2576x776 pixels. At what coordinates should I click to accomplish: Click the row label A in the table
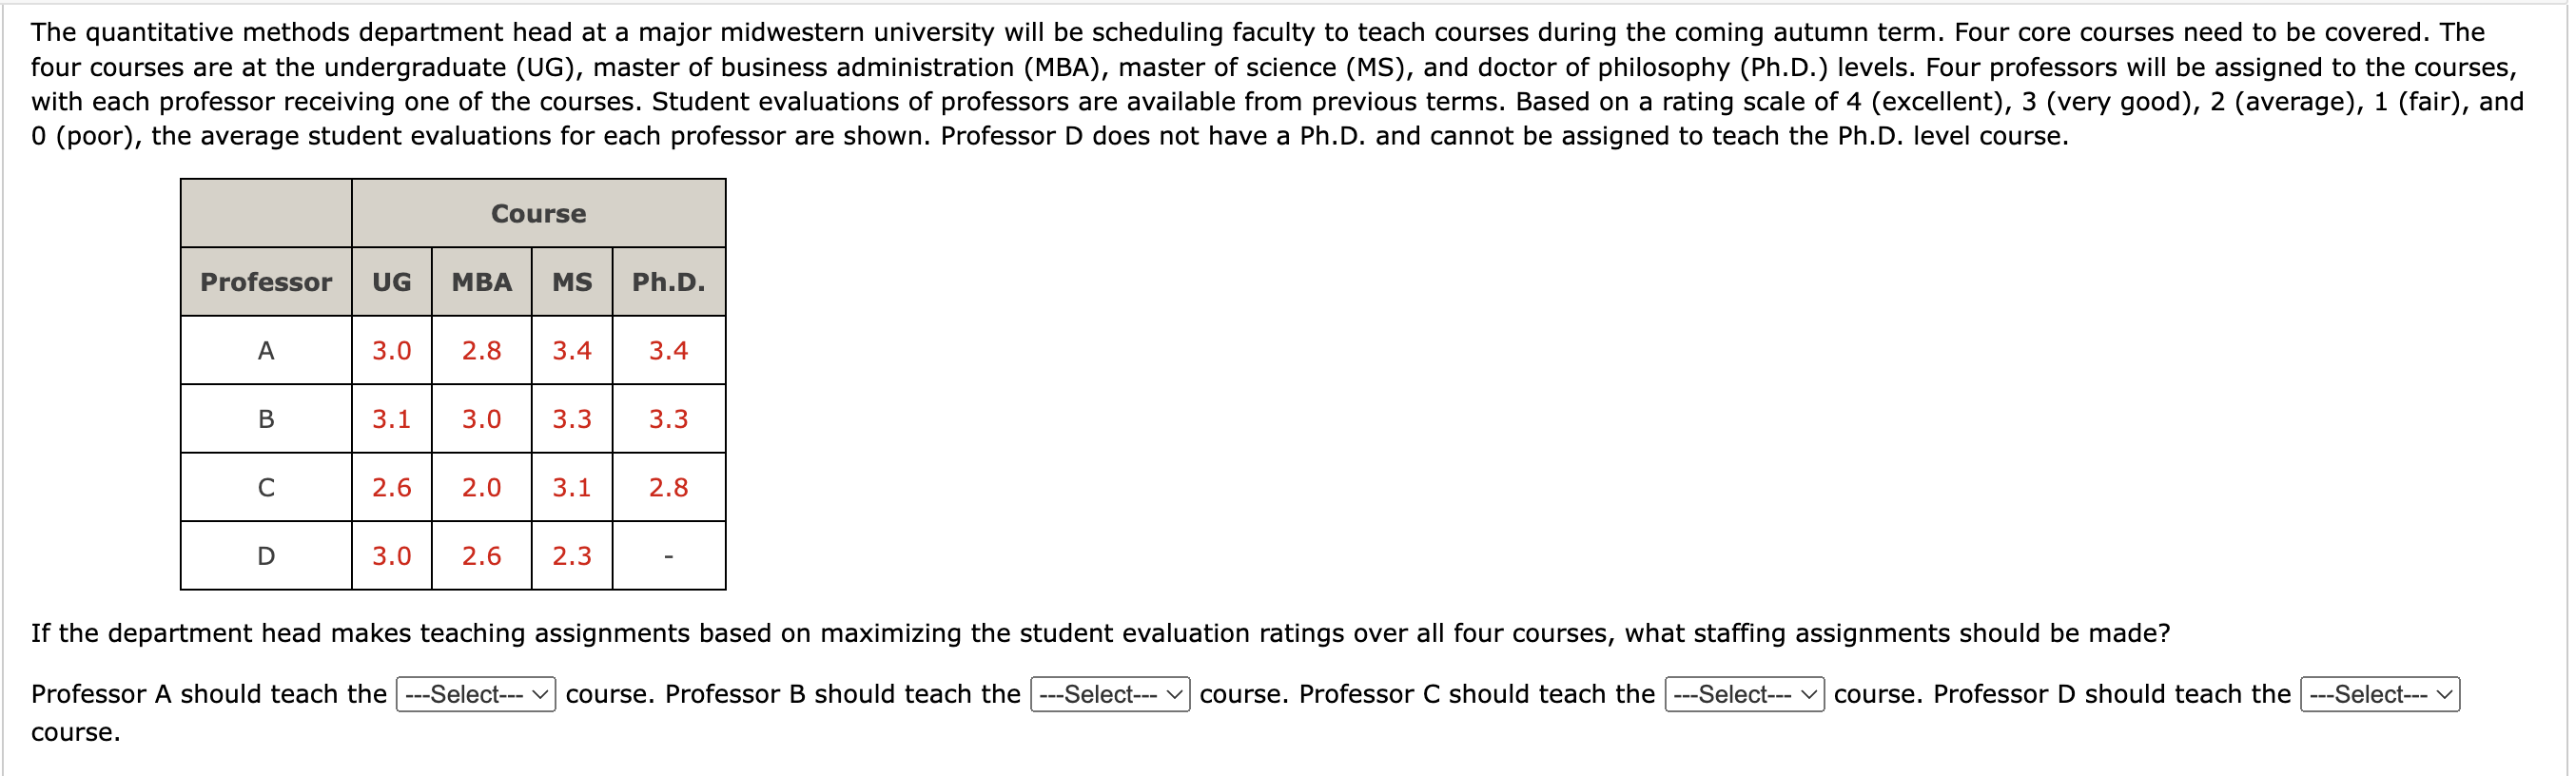[x=265, y=350]
